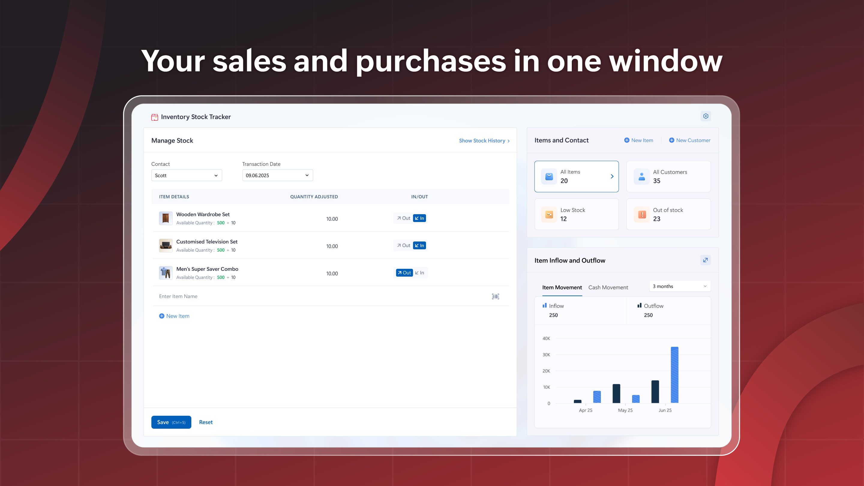Image resolution: width=864 pixels, height=486 pixels.
Task: Open the All Customers card
Action: click(668, 176)
